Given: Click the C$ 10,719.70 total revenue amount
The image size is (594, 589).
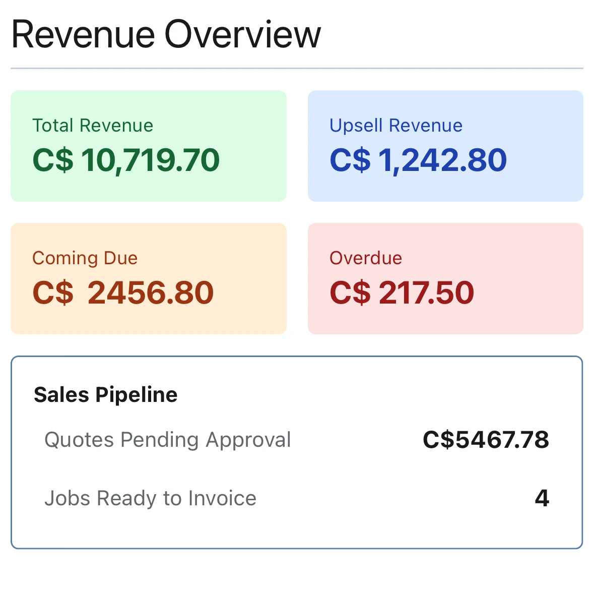Looking at the screenshot, I should (x=126, y=160).
